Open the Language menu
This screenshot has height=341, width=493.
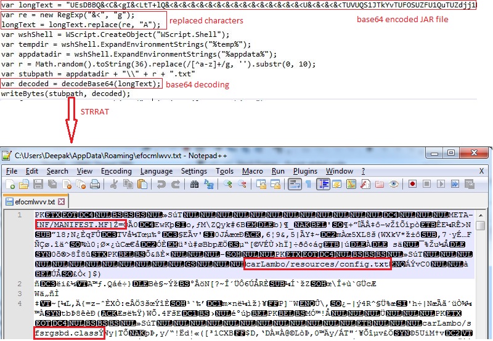pyautogui.click(x=157, y=171)
